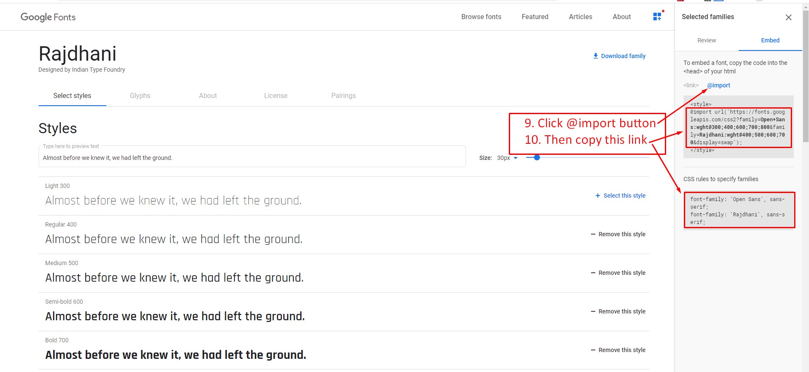Viewport: 809px width, 372px height.
Task: Open the License tab
Action: point(276,96)
